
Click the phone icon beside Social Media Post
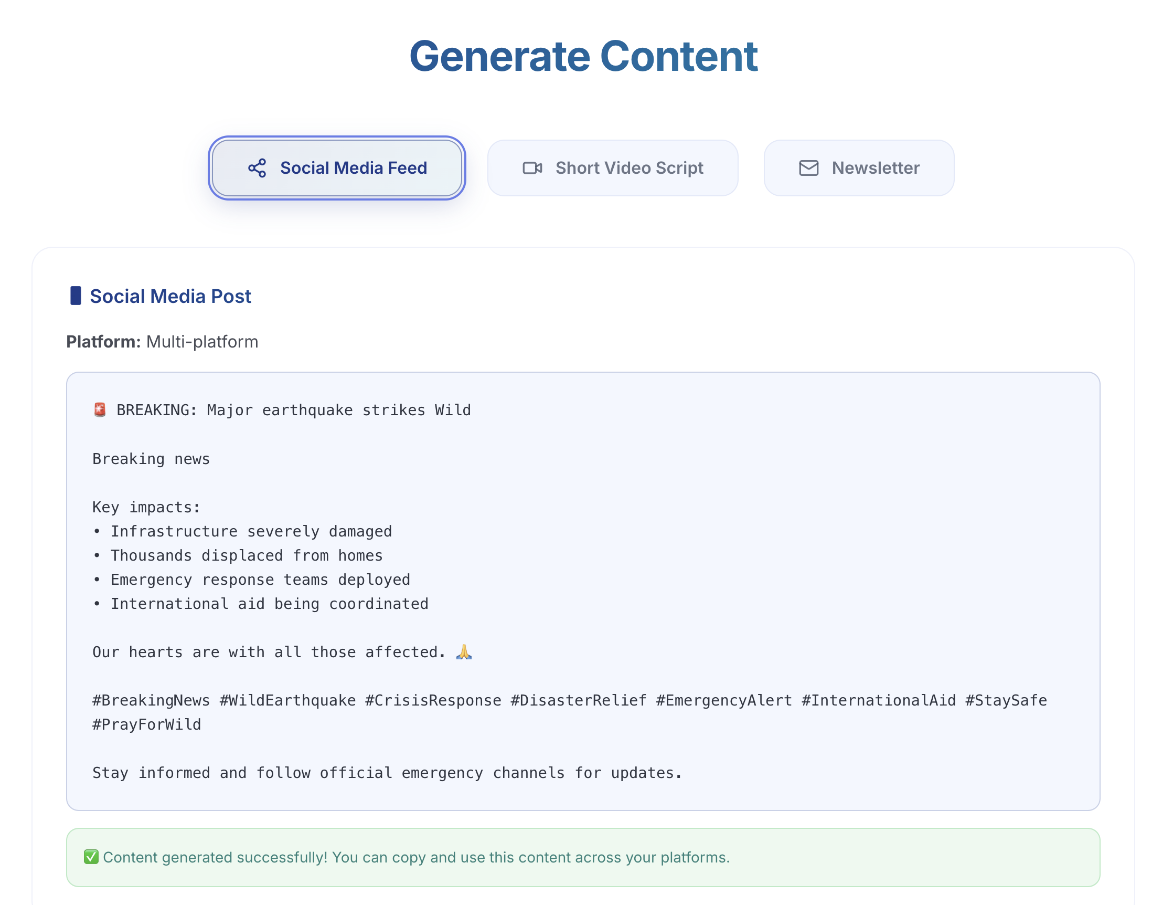pos(76,296)
